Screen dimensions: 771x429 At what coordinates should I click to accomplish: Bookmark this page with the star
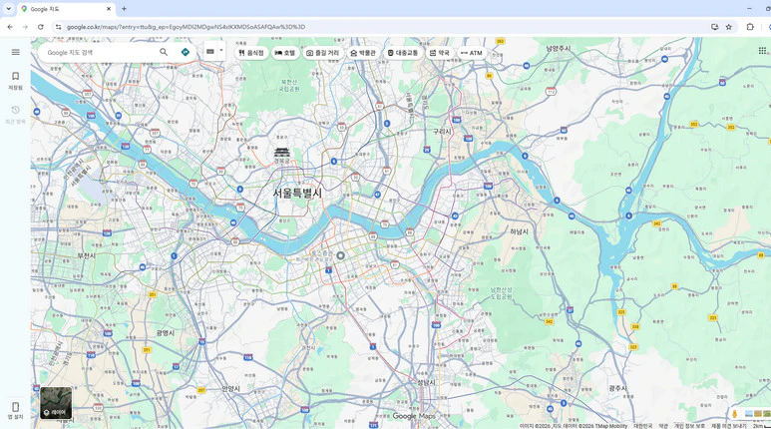pos(729,27)
